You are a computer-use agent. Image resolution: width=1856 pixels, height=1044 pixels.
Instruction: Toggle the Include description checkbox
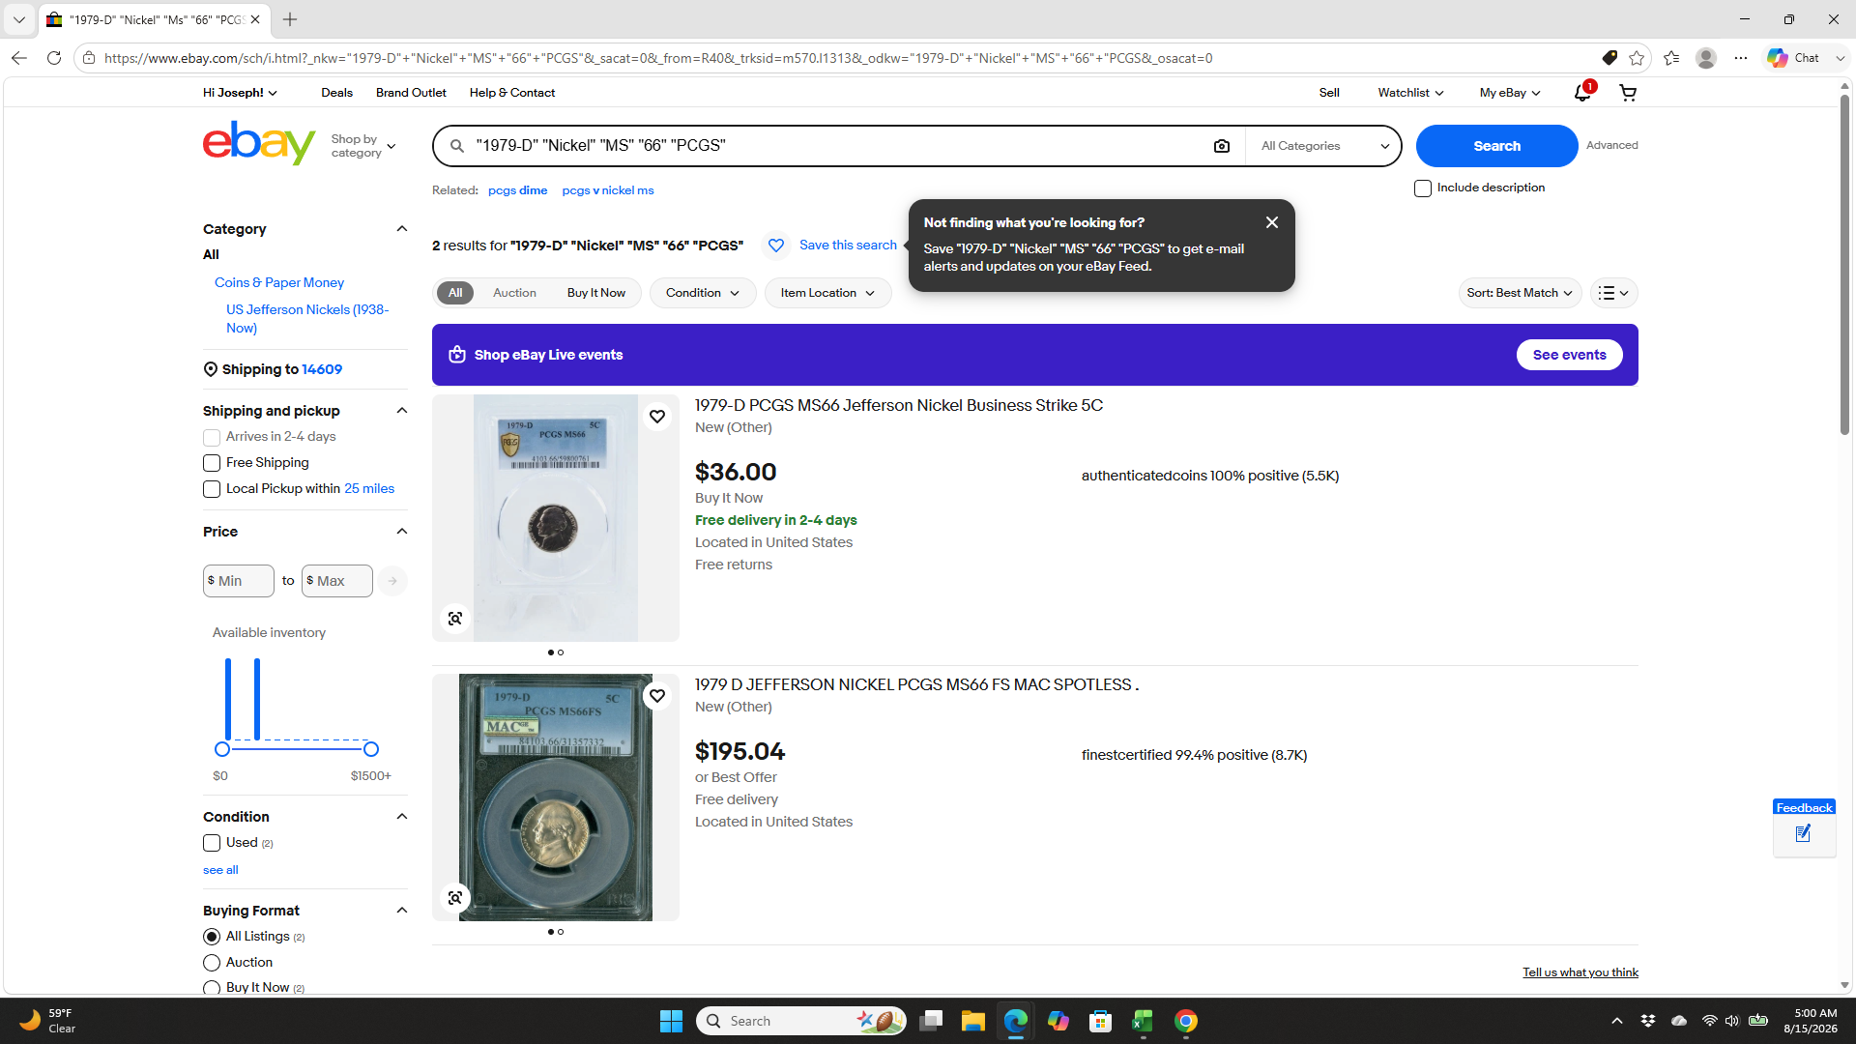click(x=1423, y=188)
